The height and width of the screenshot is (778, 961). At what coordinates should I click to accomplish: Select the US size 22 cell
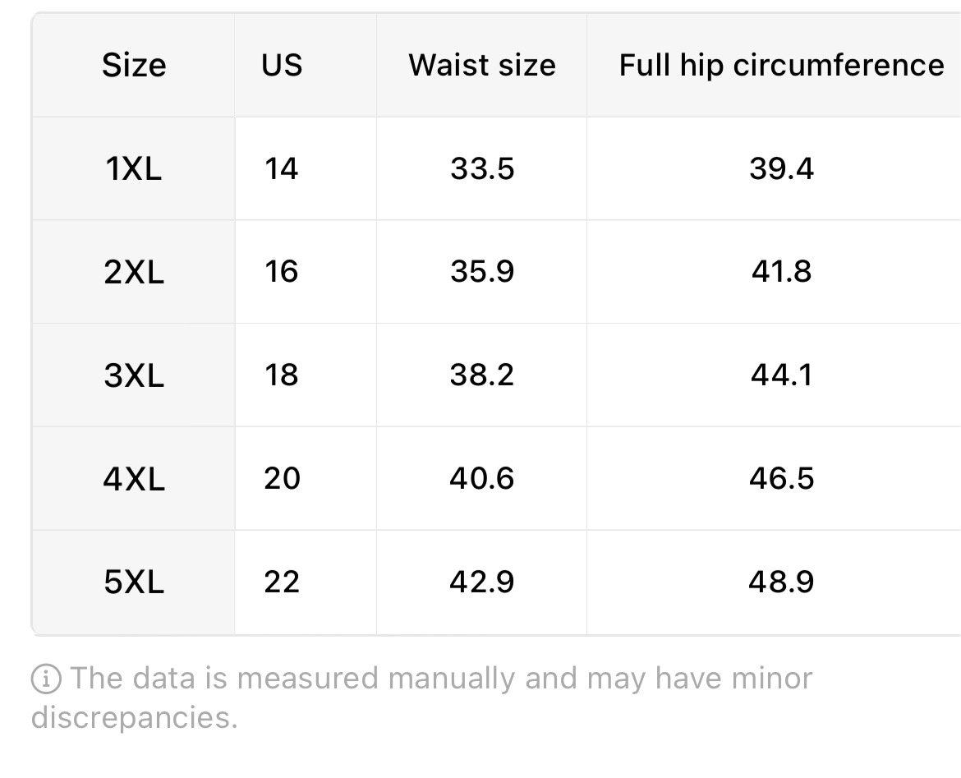pos(282,582)
